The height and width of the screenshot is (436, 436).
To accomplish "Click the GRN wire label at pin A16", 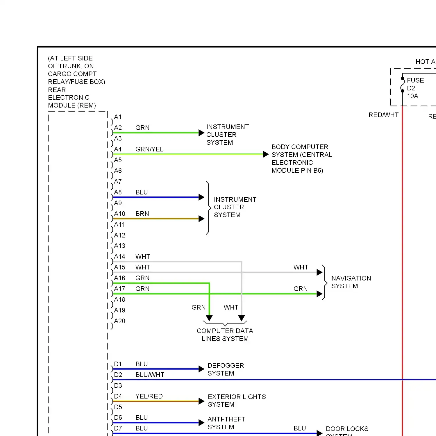I will 142,278.
